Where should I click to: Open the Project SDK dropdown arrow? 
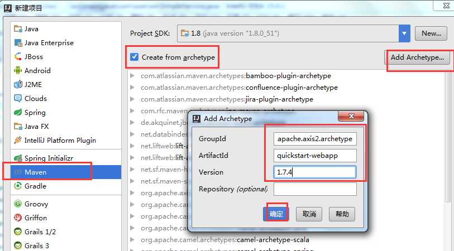point(404,33)
